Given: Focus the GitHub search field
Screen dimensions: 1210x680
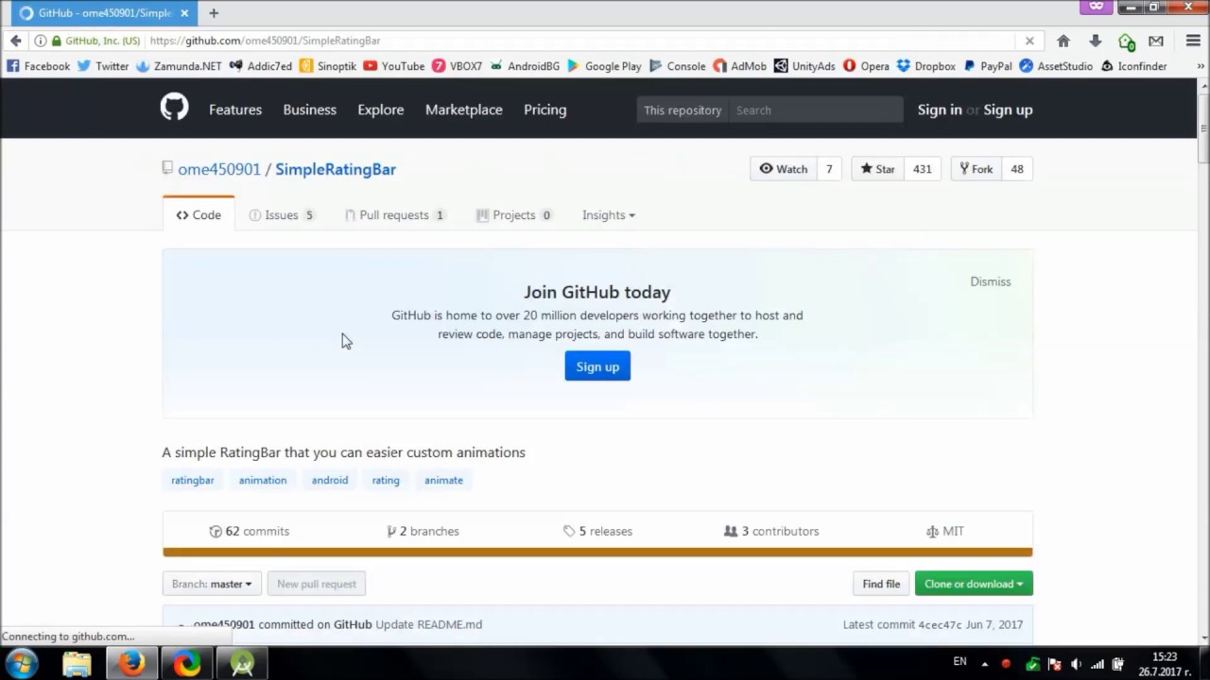Looking at the screenshot, I should [x=816, y=110].
